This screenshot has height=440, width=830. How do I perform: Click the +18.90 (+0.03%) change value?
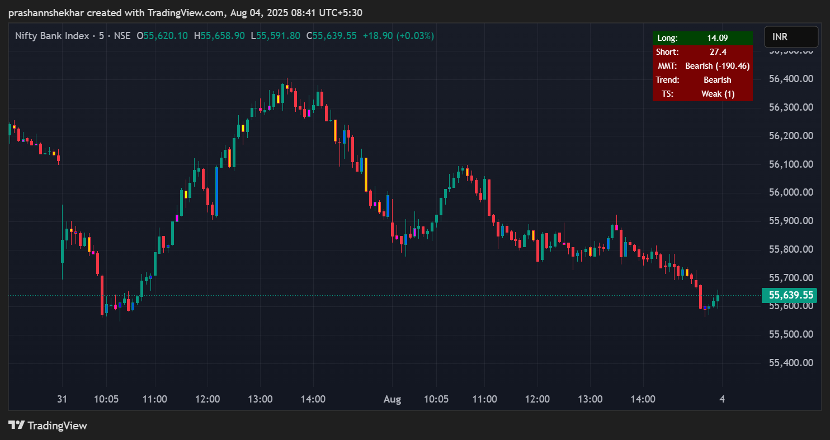tap(398, 36)
